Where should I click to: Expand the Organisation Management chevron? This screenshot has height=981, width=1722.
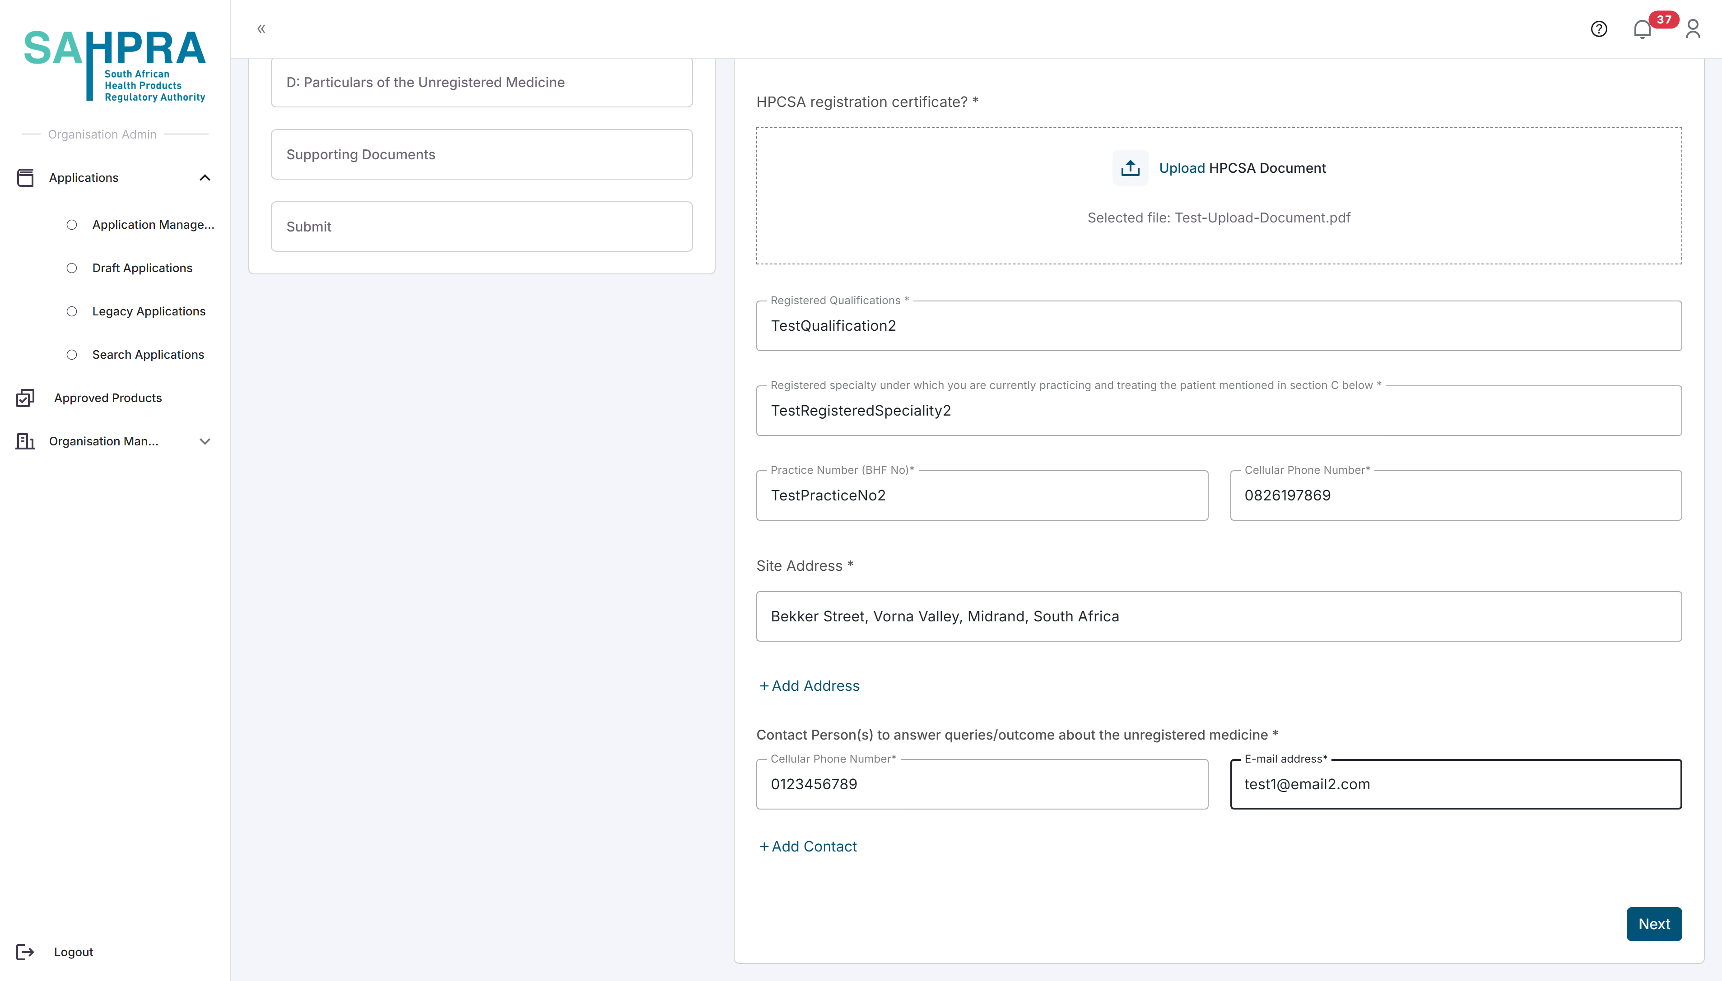click(x=205, y=441)
